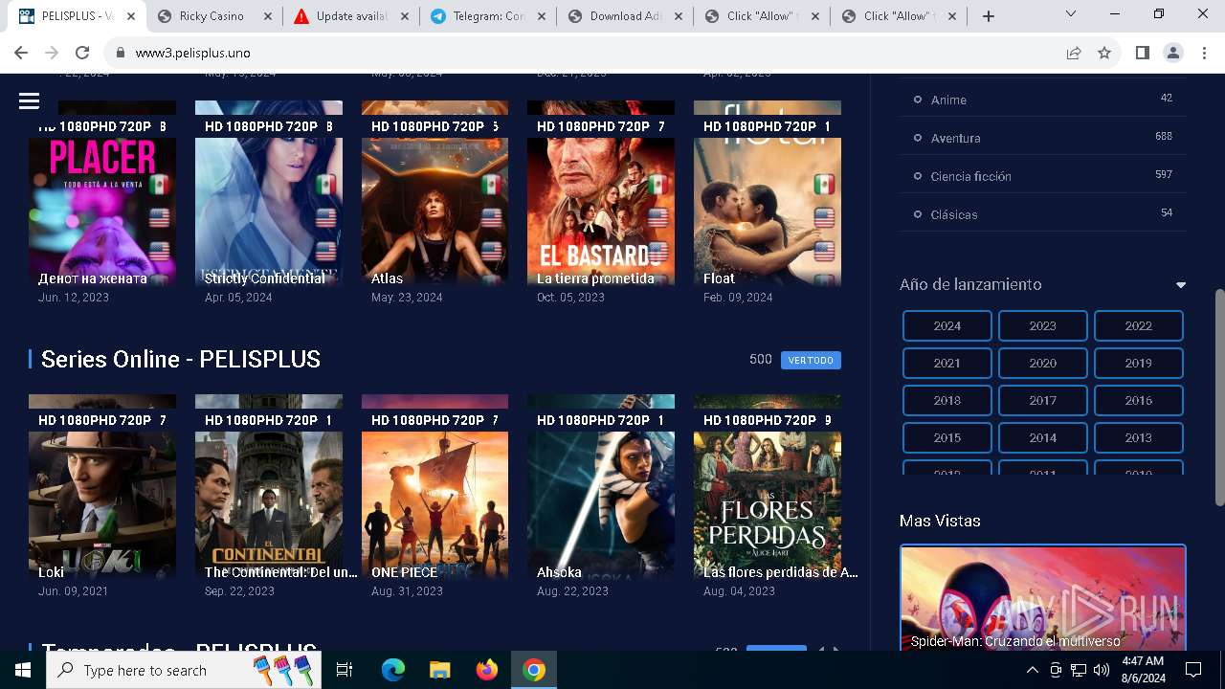The width and height of the screenshot is (1225, 689).
Task: Close the Telegram tab
Action: 540,16
